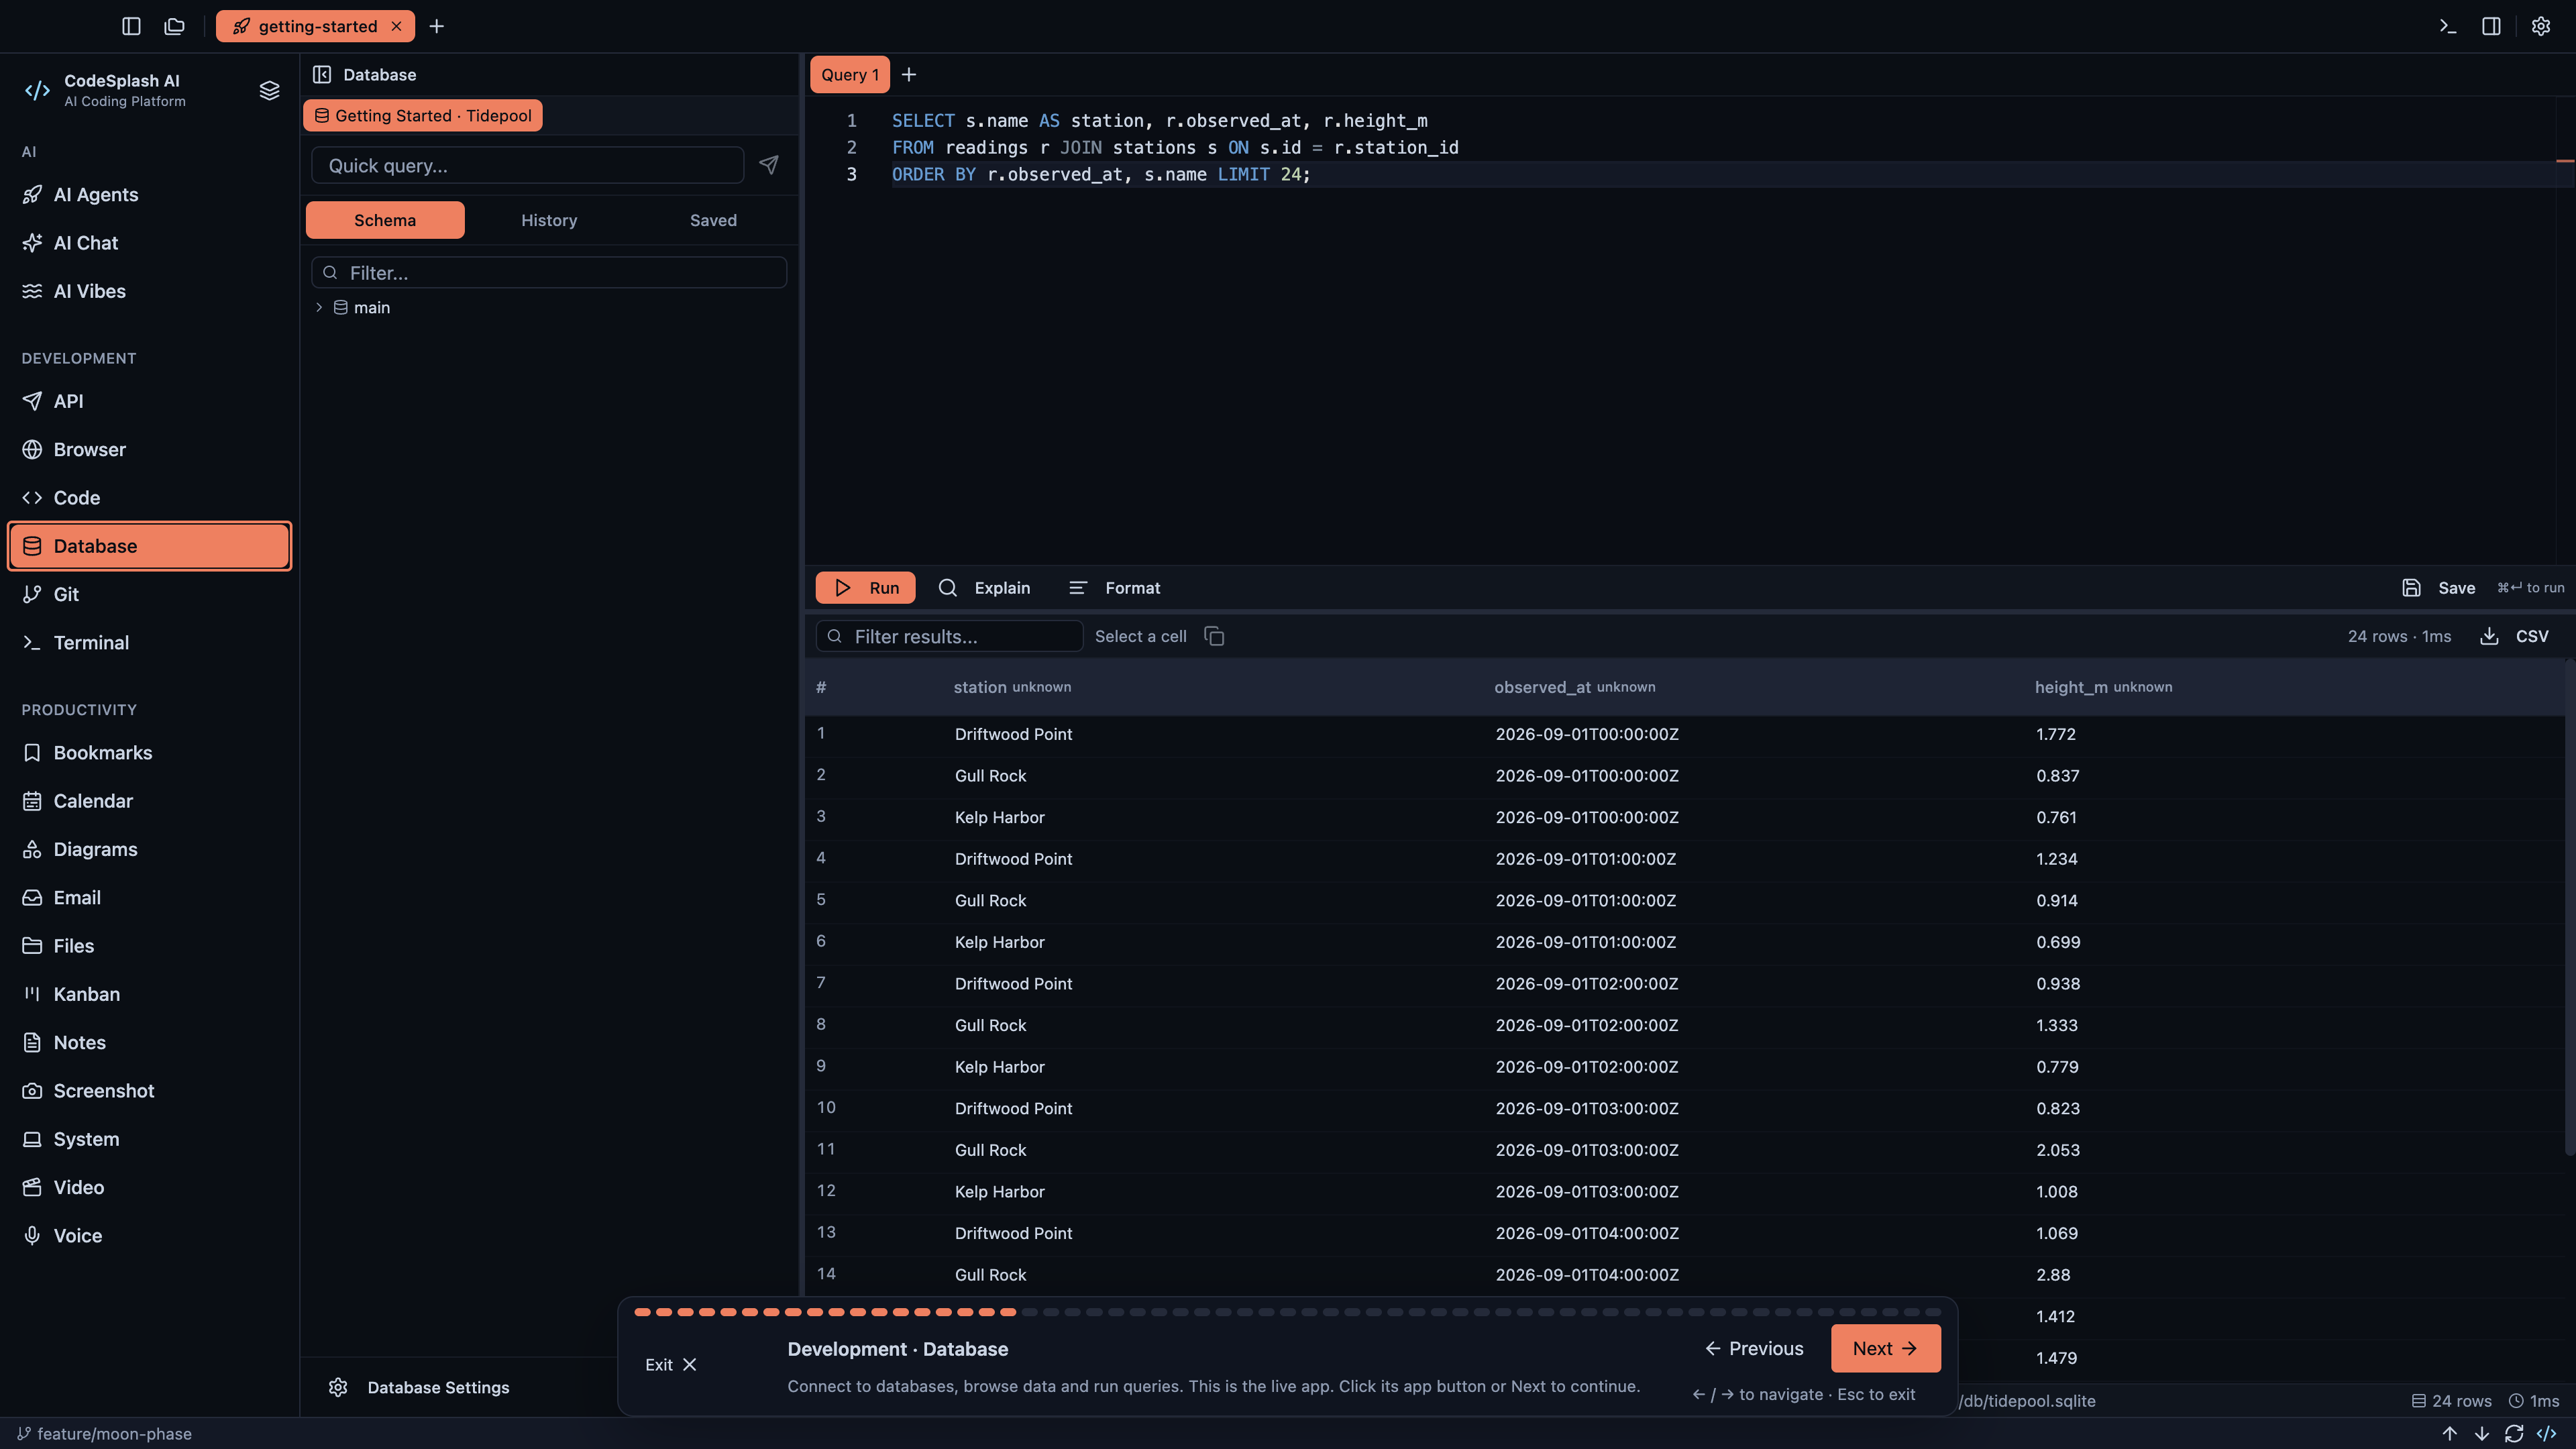The image size is (2576, 1449).
Task: Open settings gear in top-right corner
Action: [x=2541, y=26]
